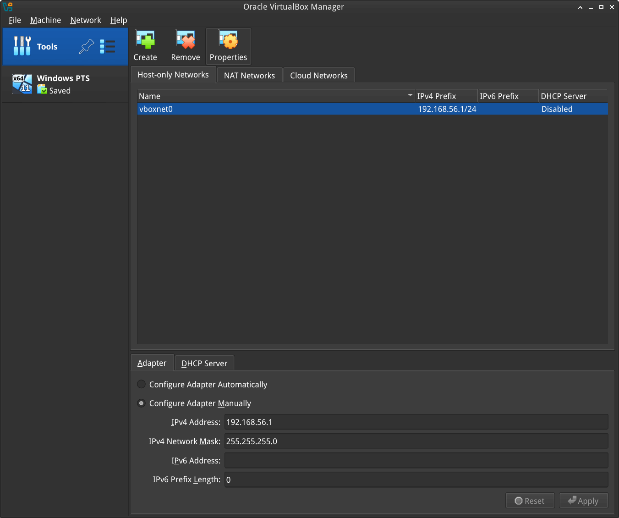The image size is (619, 518).
Task: Click the Remove network icon
Action: pyautogui.click(x=186, y=41)
